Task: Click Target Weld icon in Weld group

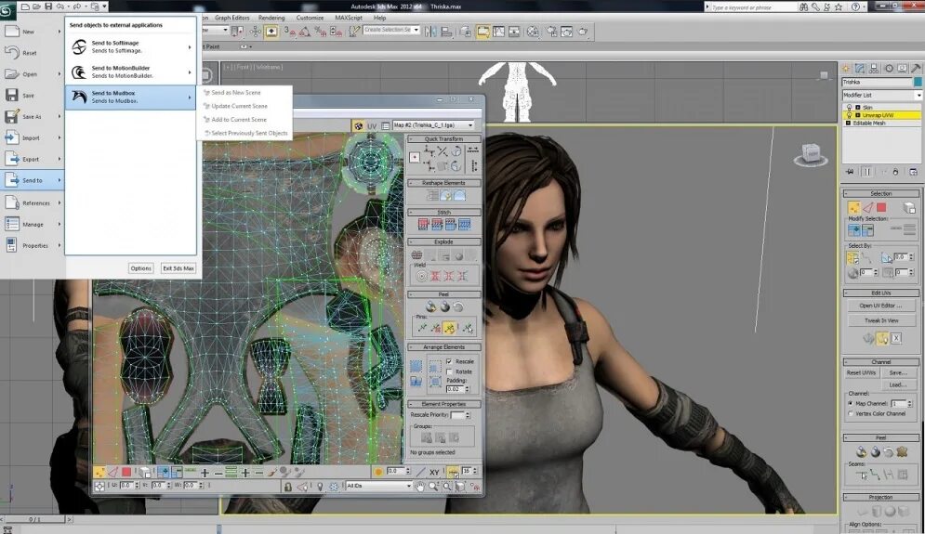Action: (x=421, y=275)
